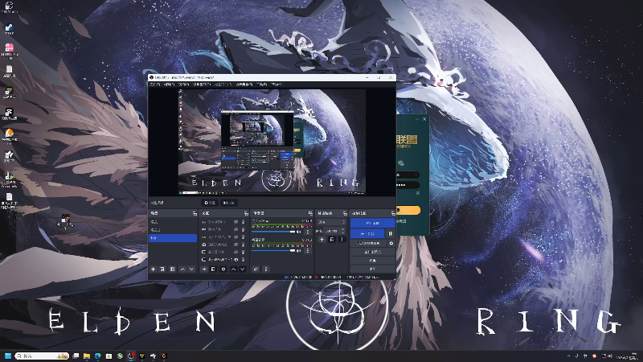Click the dock pop-out icon of the Sources panel
The width and height of the screenshot is (643, 362).
coord(246,213)
